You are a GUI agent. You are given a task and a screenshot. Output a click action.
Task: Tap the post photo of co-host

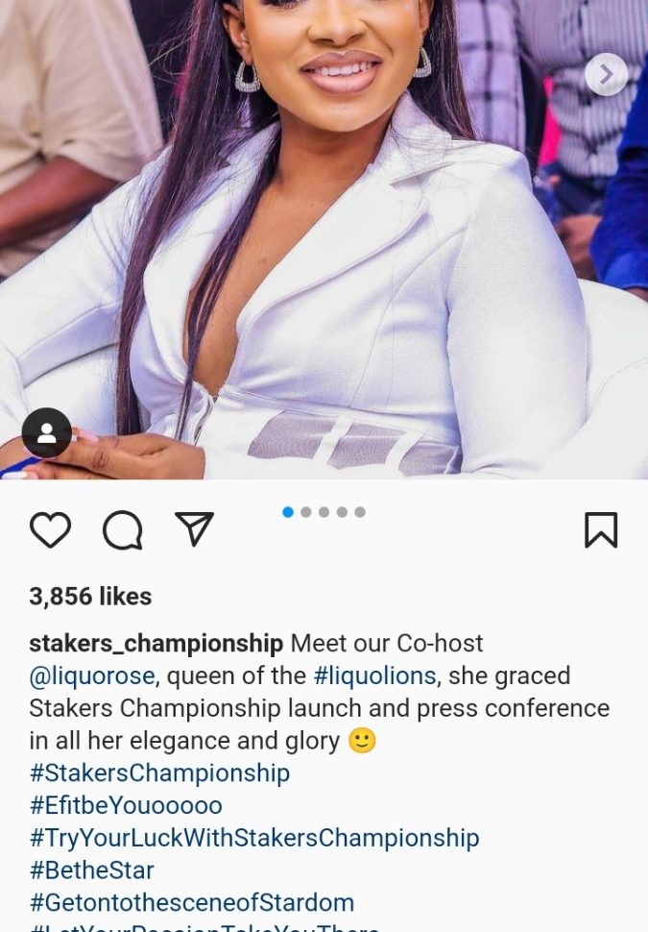[324, 237]
